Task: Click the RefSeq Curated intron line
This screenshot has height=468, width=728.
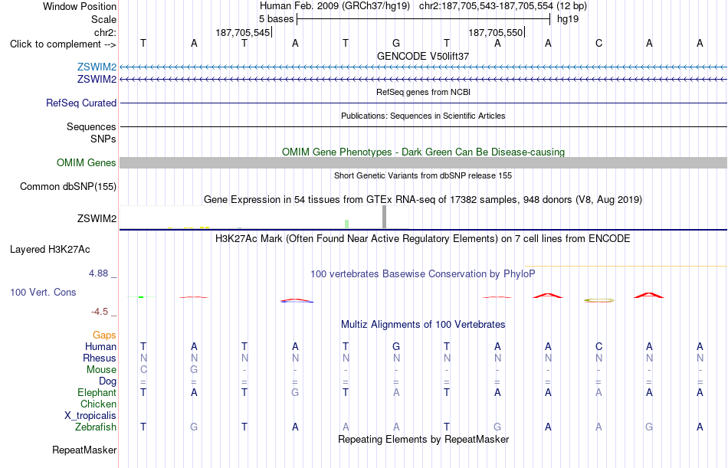Action: (424, 103)
